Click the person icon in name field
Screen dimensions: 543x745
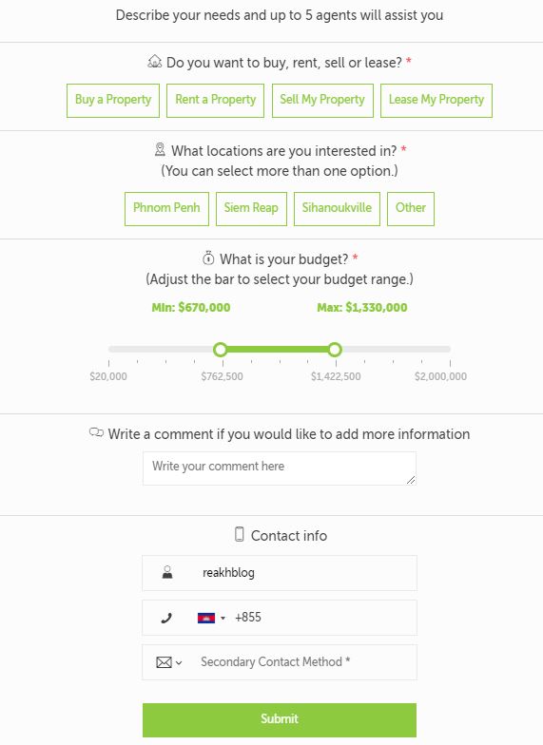167,572
